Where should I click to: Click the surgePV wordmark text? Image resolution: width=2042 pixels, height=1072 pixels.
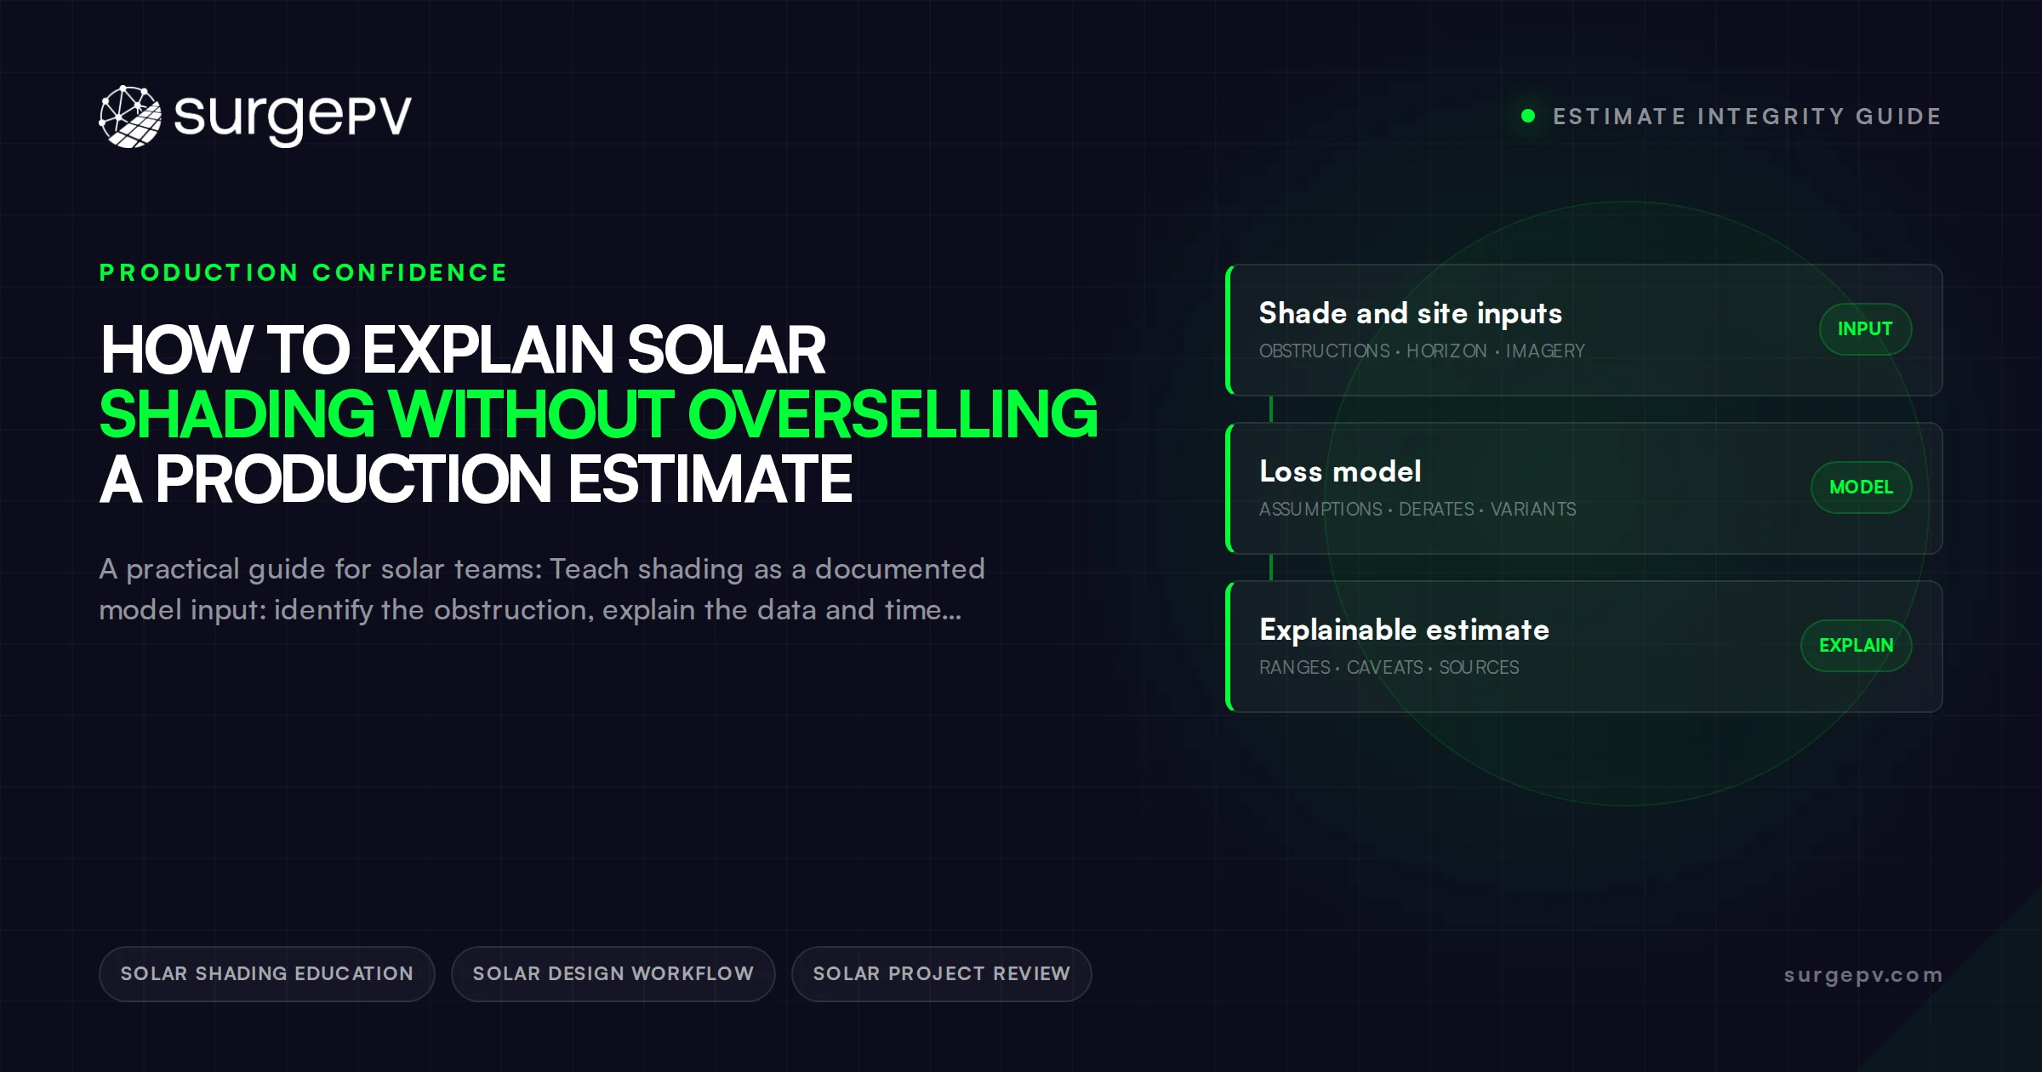[293, 117]
